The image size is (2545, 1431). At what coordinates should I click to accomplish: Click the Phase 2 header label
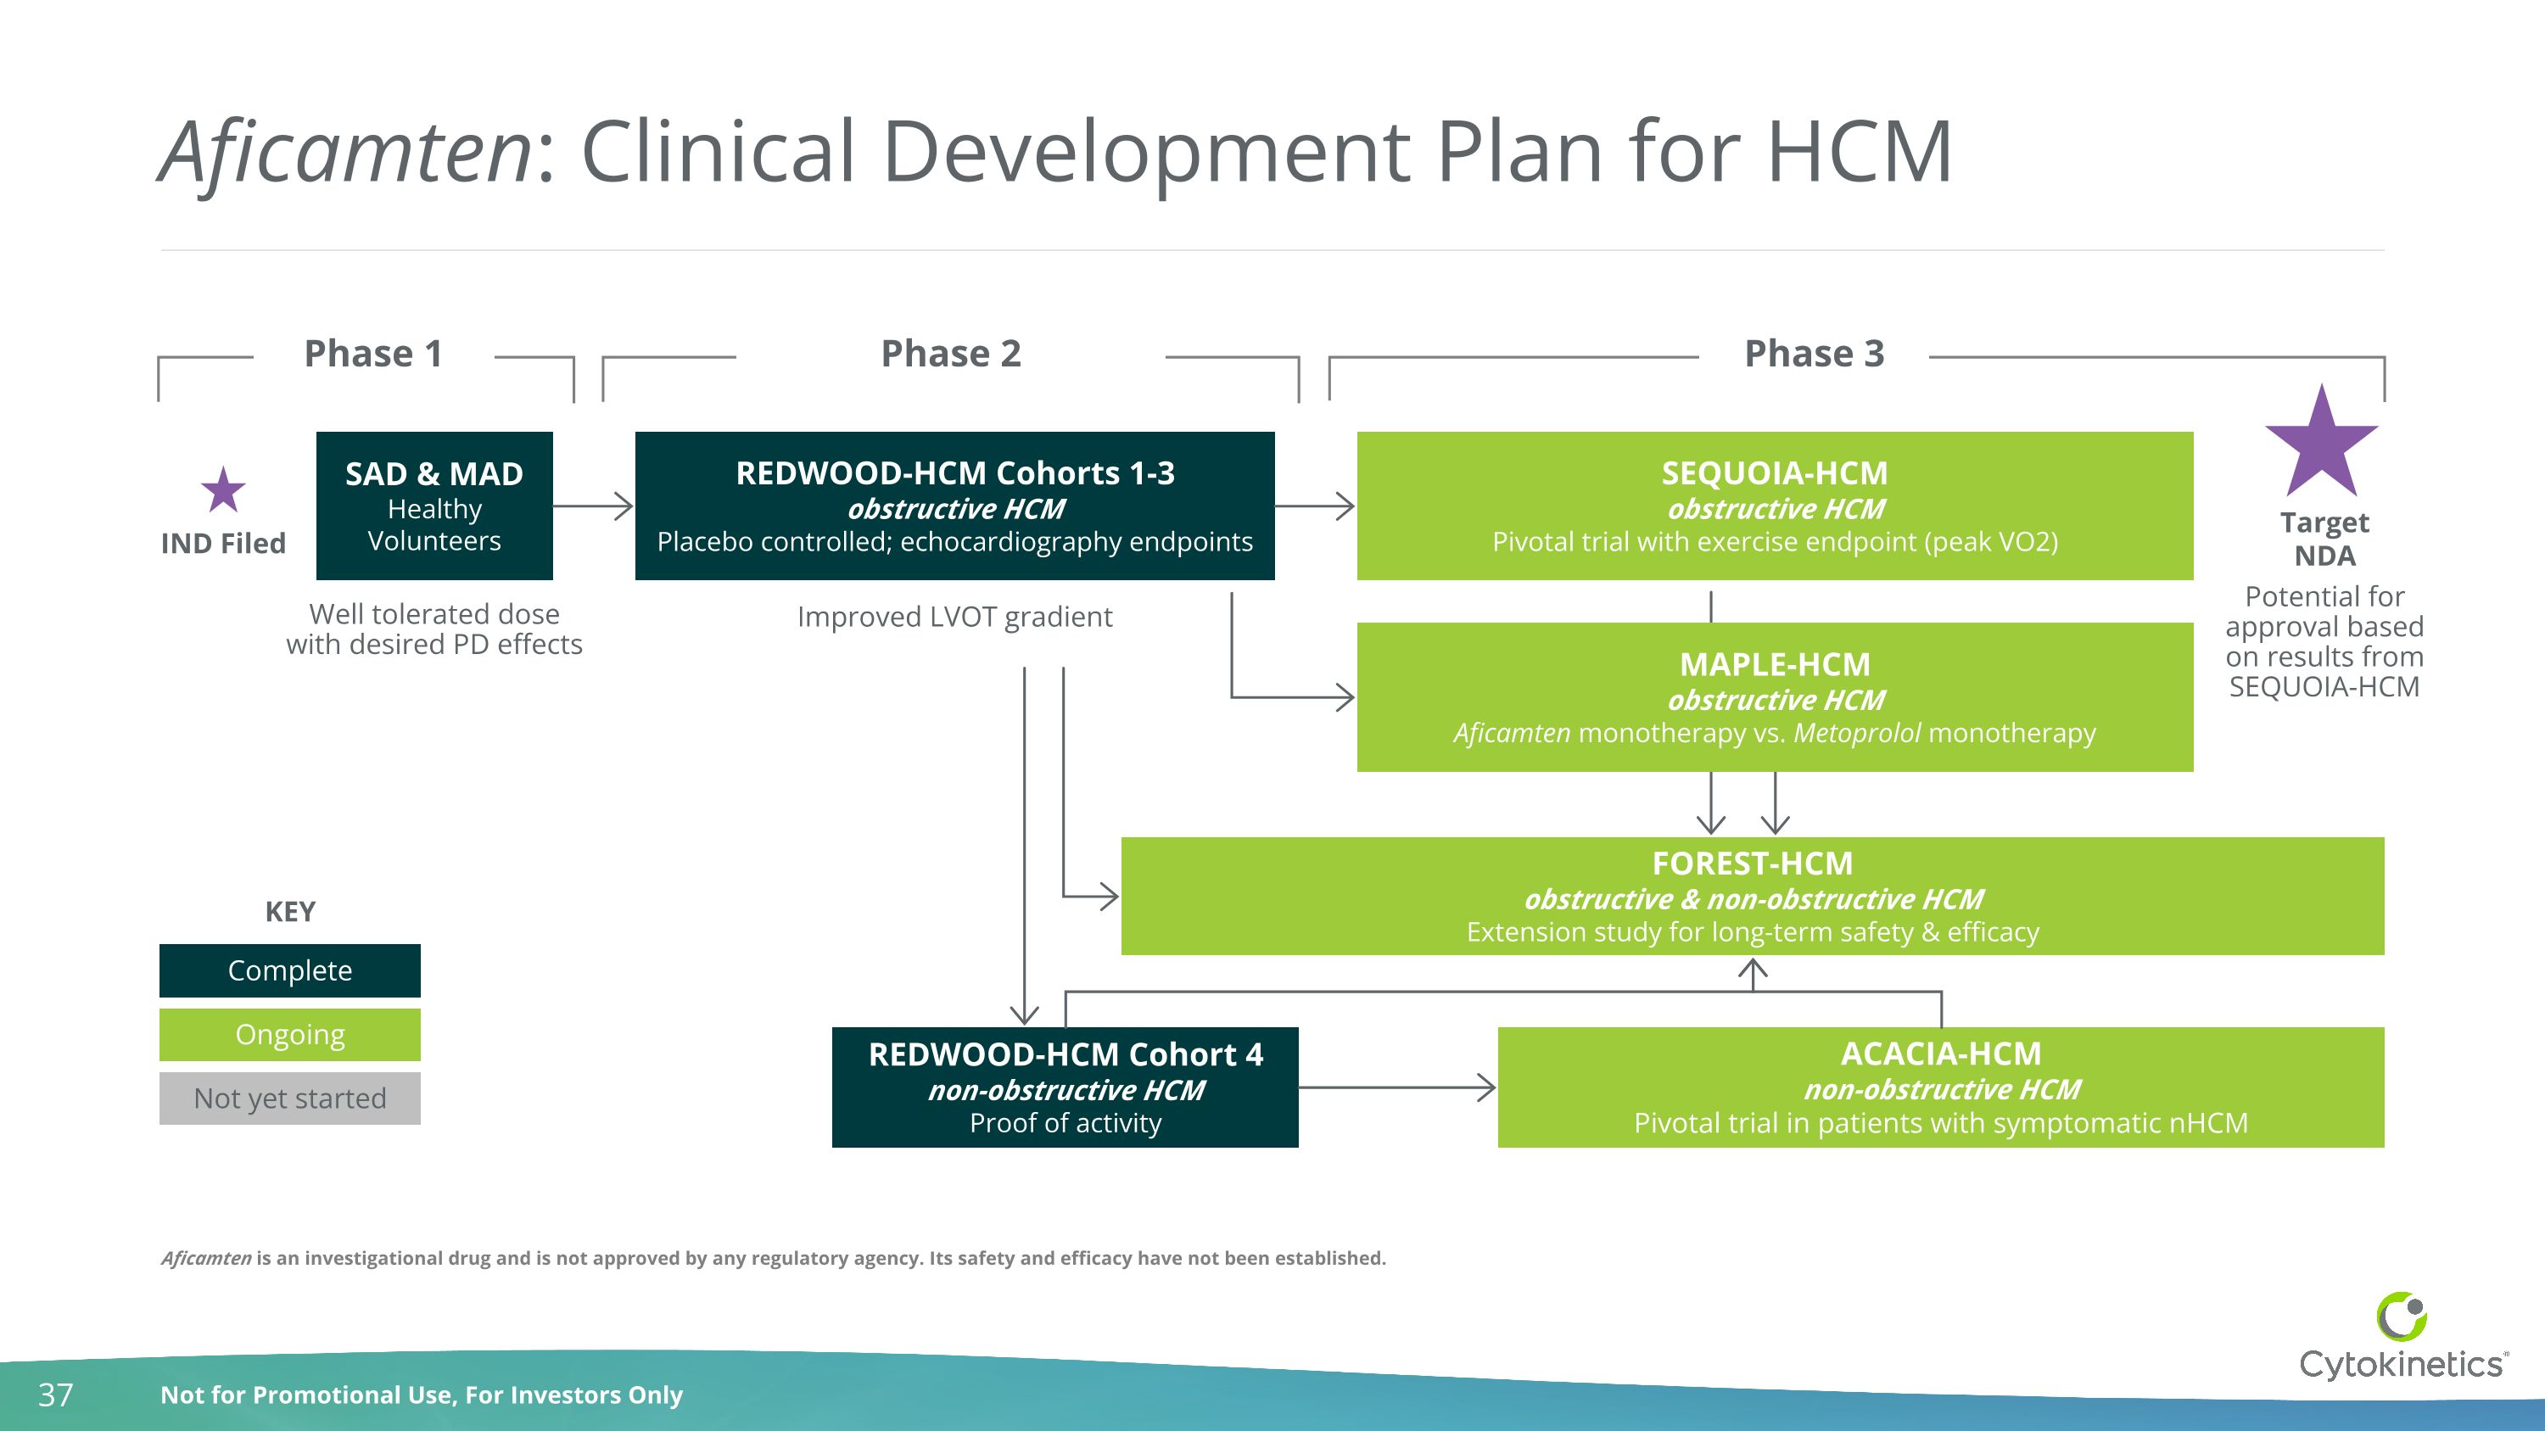point(950,354)
